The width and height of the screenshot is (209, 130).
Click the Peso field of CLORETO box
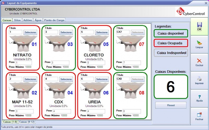coord(96,63)
